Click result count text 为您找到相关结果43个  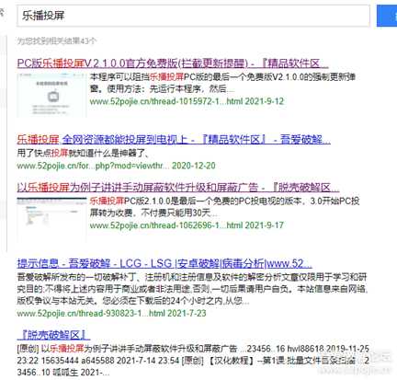57,40
